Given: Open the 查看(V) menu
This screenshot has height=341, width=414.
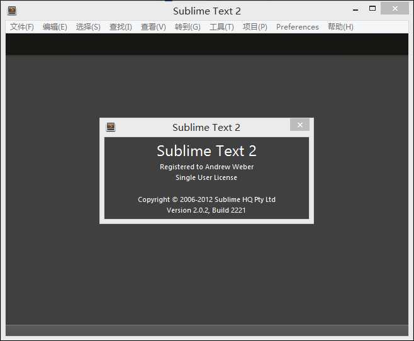Looking at the screenshot, I should (x=154, y=27).
